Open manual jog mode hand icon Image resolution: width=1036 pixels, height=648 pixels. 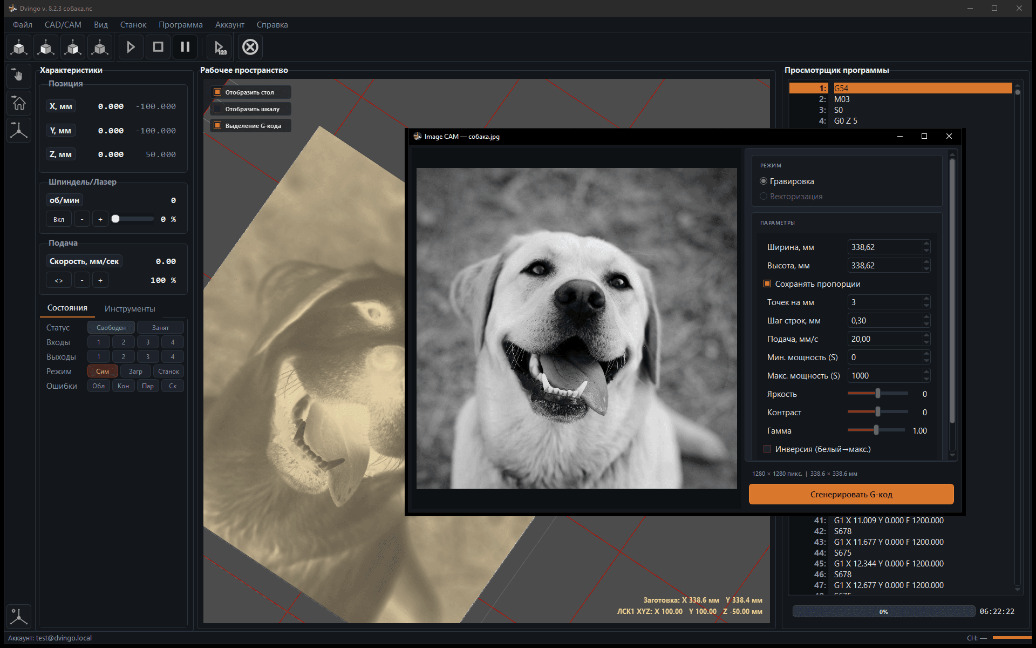[19, 76]
